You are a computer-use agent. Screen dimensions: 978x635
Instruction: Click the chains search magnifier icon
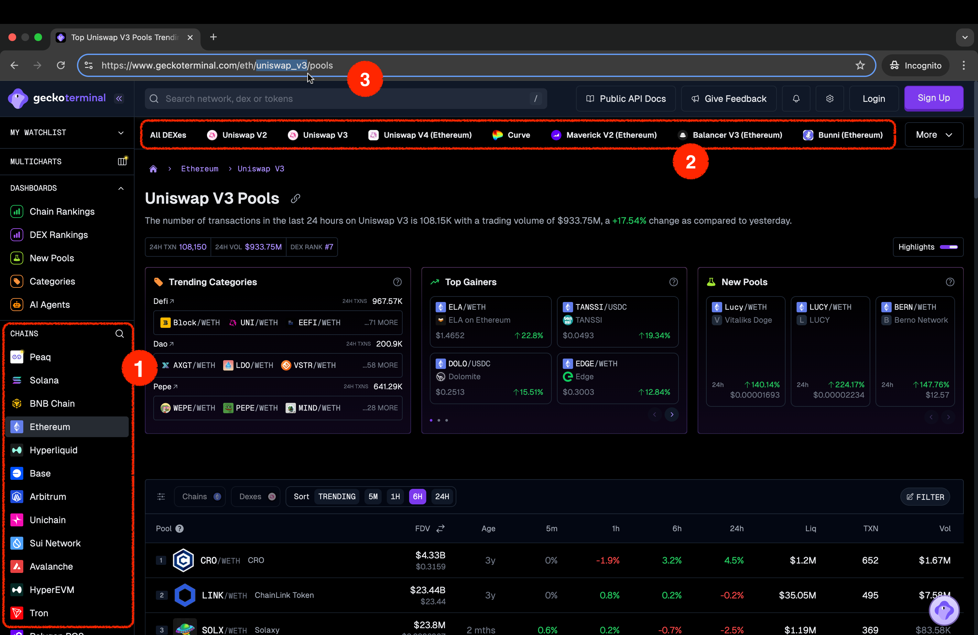(120, 334)
